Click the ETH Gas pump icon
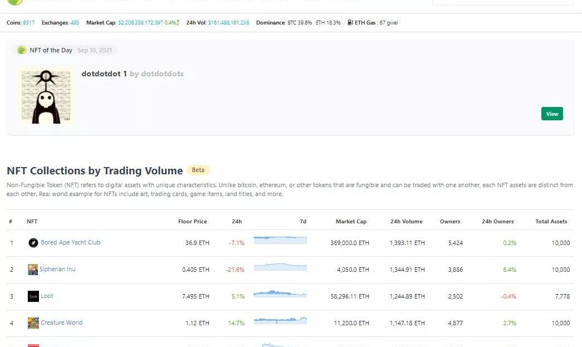Screen dimensions: 582x347 (x=350, y=23)
